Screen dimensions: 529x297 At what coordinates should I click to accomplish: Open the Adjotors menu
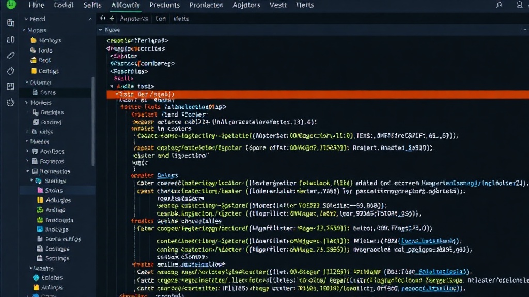pyautogui.click(x=246, y=5)
